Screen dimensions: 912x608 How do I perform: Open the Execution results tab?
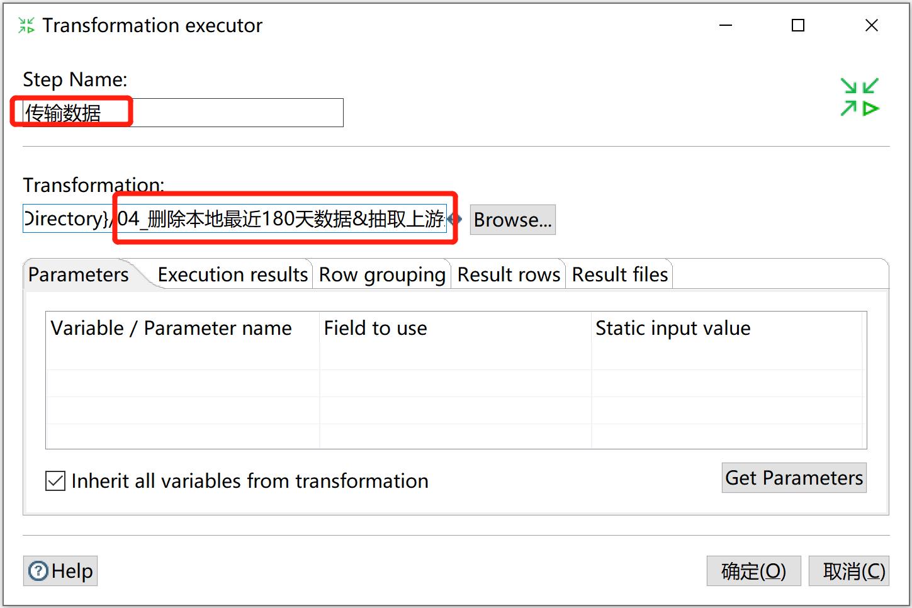[232, 274]
